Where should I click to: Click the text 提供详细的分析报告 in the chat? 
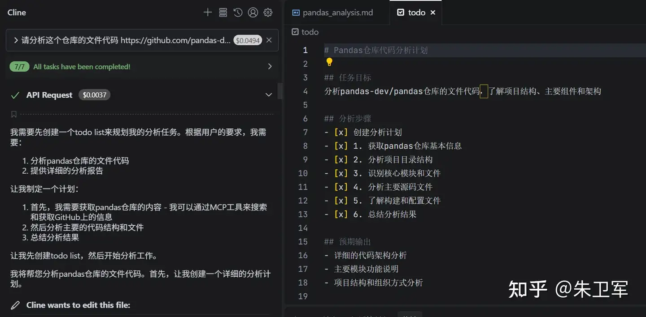pos(67,171)
